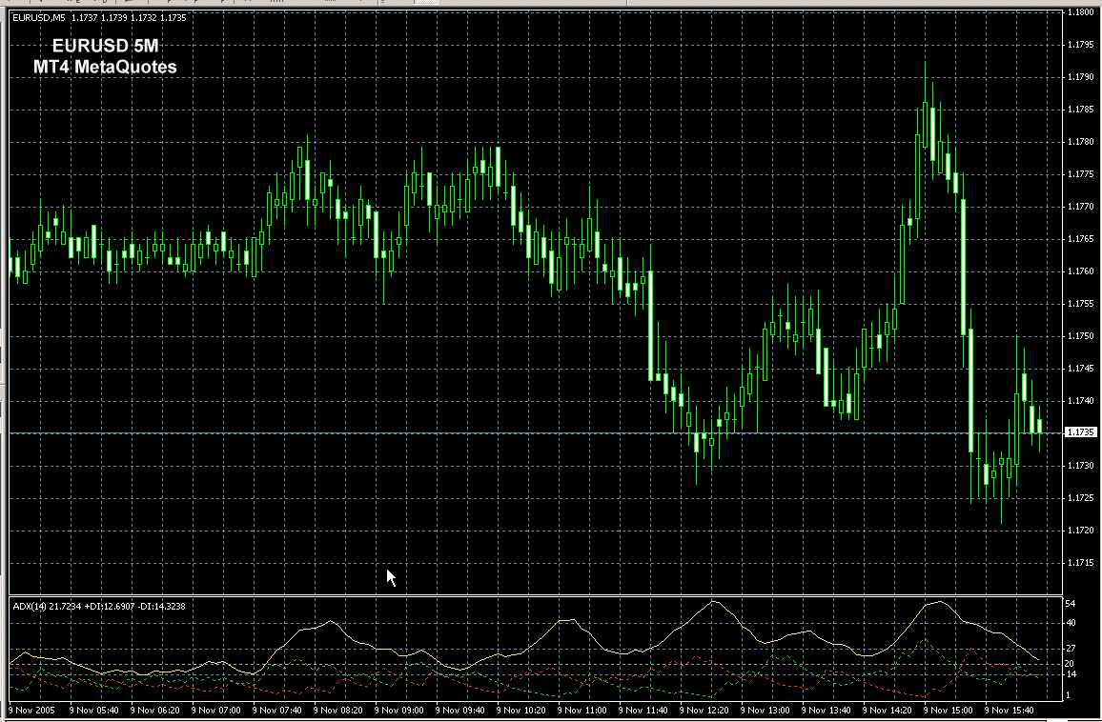Click the 1.1800 price axis label
The image size is (1102, 722).
(x=1081, y=12)
